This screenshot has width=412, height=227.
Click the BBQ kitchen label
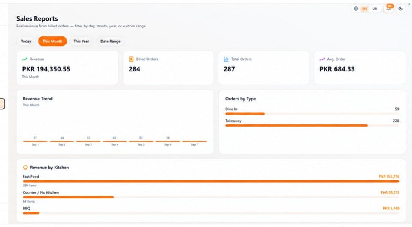[x=27, y=209]
